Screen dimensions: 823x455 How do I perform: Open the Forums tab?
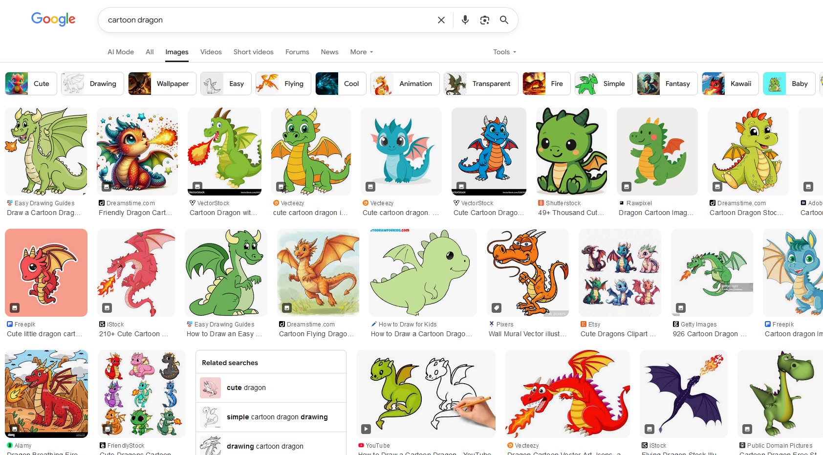click(297, 52)
